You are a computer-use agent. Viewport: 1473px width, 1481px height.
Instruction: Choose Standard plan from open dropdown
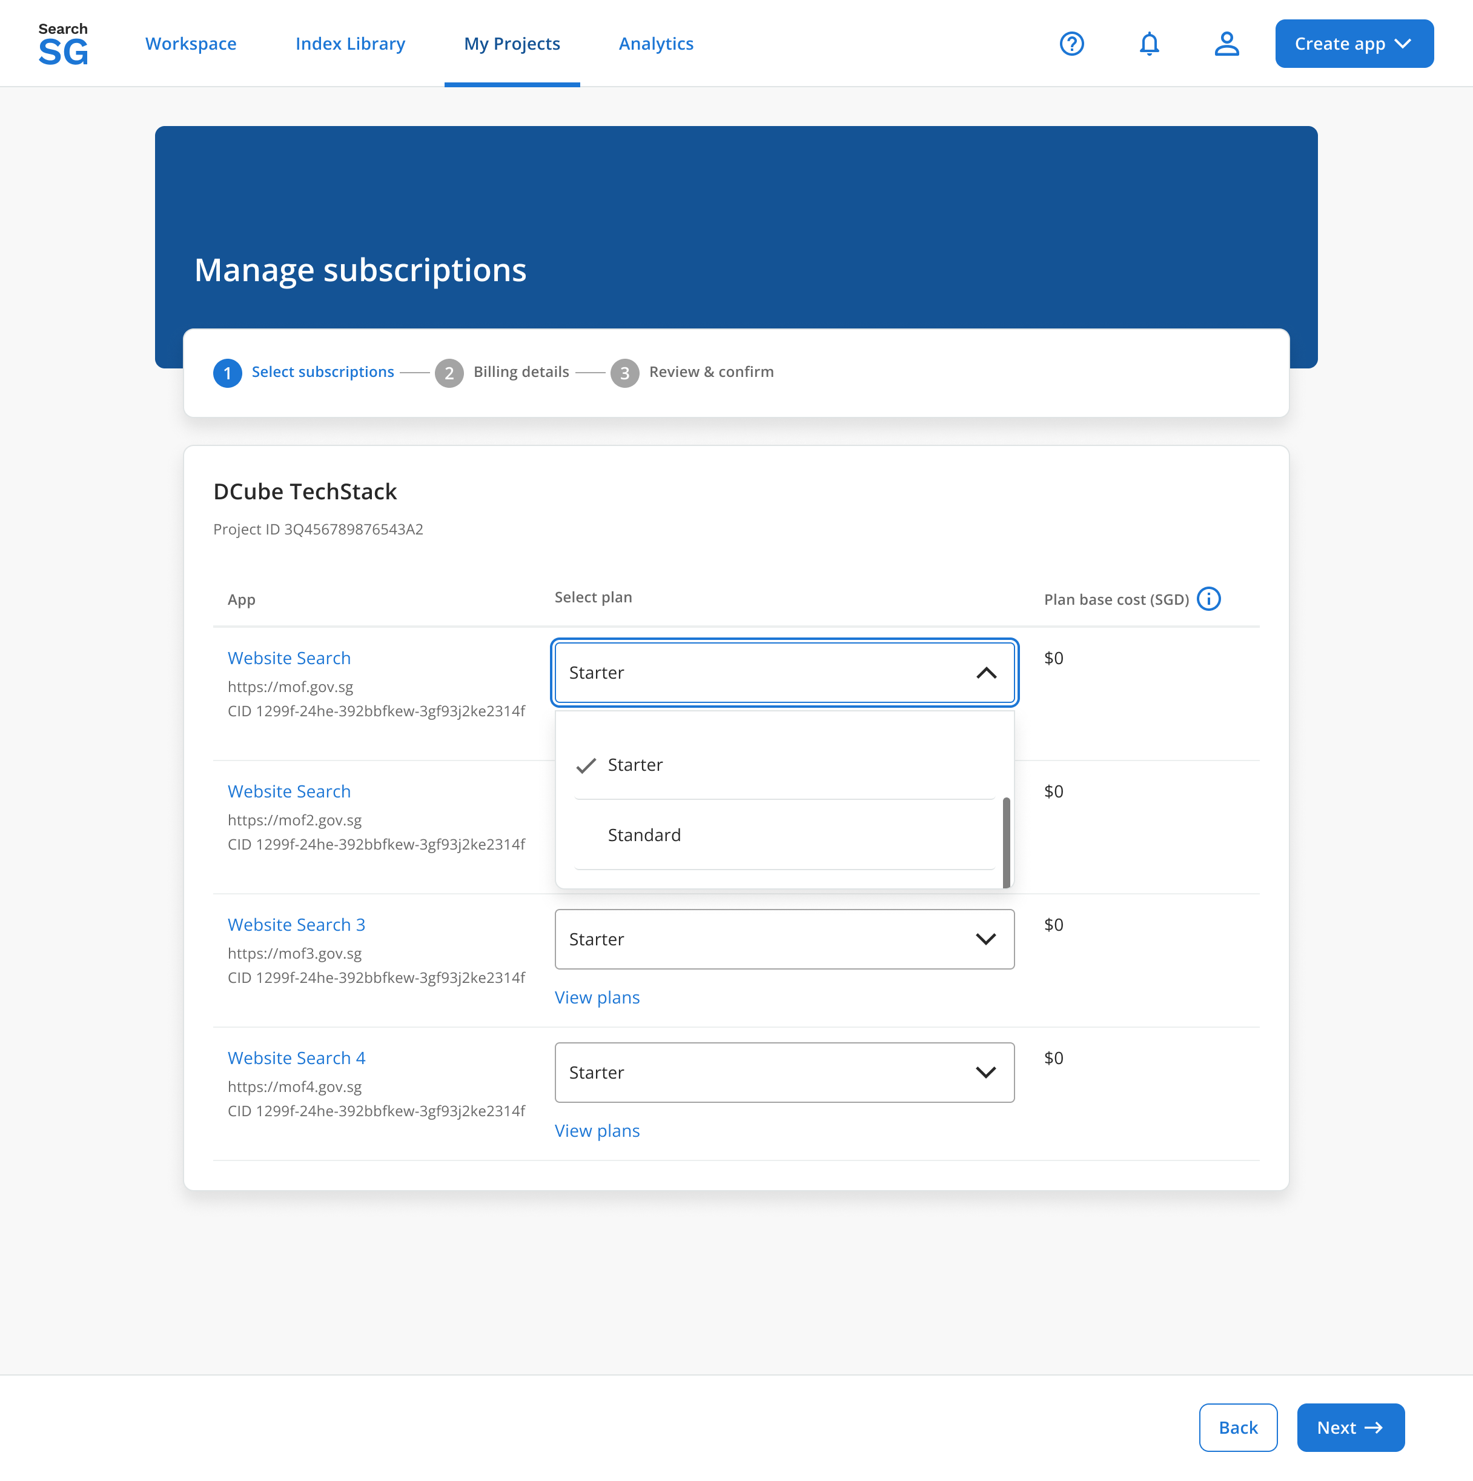point(784,835)
